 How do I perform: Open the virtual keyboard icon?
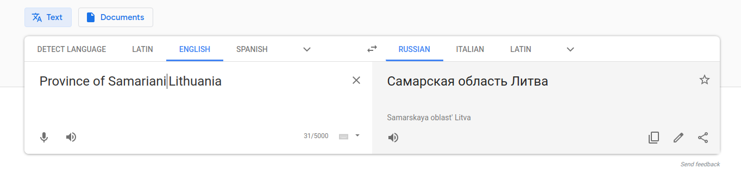pyautogui.click(x=343, y=136)
